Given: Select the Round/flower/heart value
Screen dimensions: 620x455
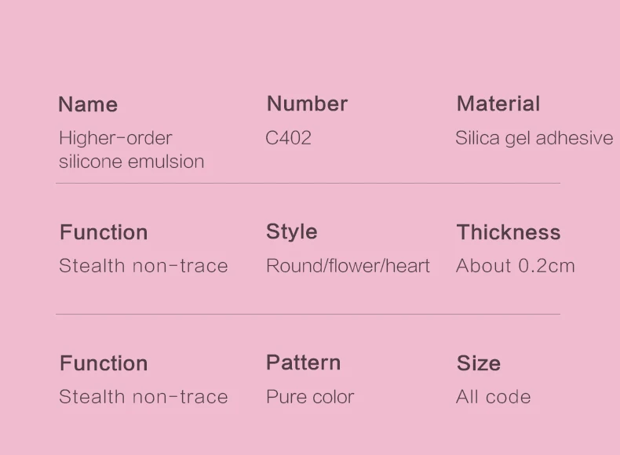Looking at the screenshot, I should pyautogui.click(x=348, y=266).
